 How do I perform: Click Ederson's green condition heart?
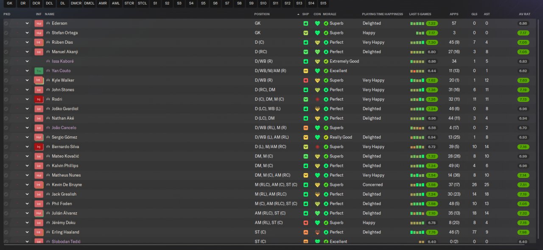[x=317, y=23]
